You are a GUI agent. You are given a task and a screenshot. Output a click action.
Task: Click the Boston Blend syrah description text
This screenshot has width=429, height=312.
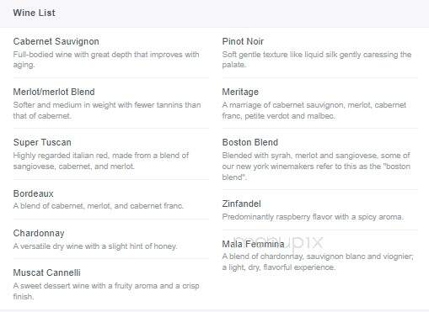pyautogui.click(x=316, y=167)
